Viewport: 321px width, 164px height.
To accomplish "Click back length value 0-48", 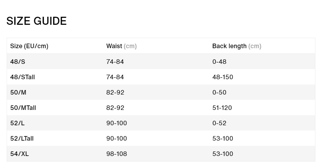I will [x=219, y=62].
